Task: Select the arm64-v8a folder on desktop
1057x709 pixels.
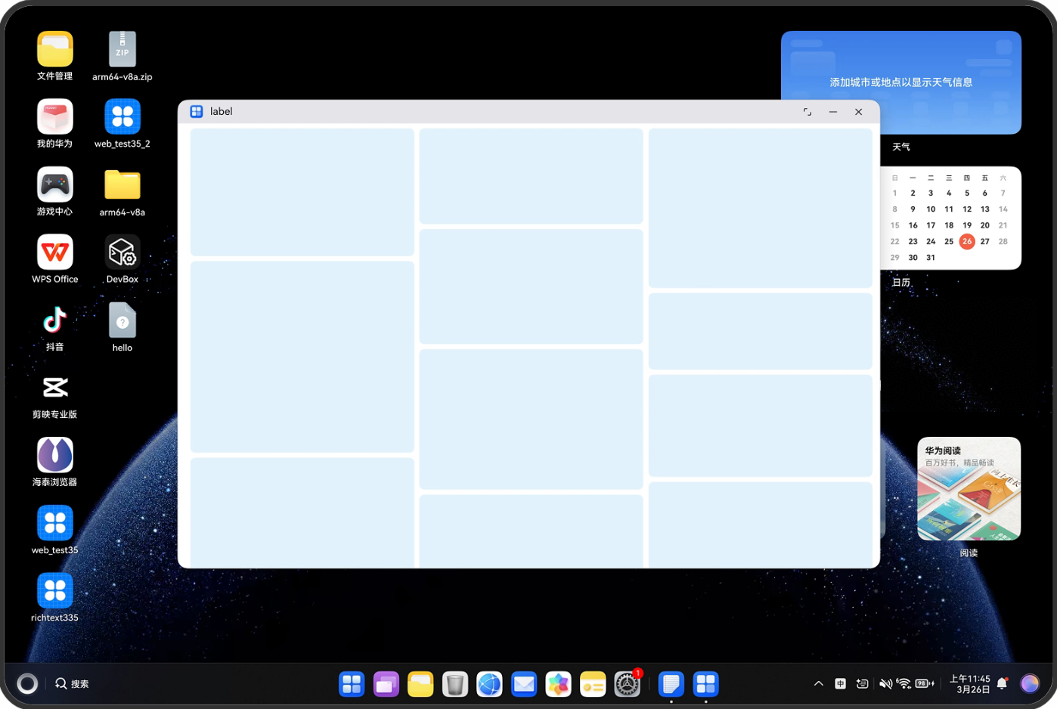Action: pos(122,184)
